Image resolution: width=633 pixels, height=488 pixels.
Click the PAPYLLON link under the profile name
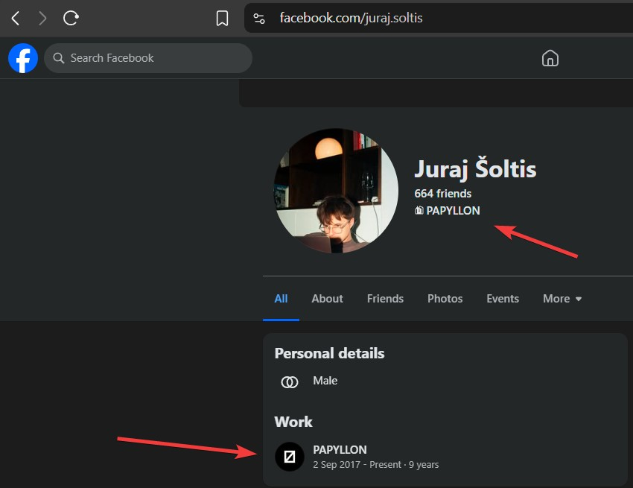pos(453,210)
